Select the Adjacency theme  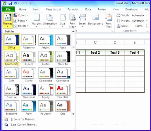(29, 42)
